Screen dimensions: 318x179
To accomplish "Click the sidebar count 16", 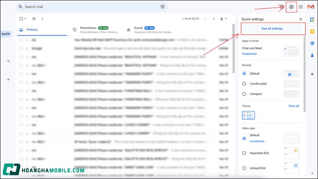I will coord(8,61).
